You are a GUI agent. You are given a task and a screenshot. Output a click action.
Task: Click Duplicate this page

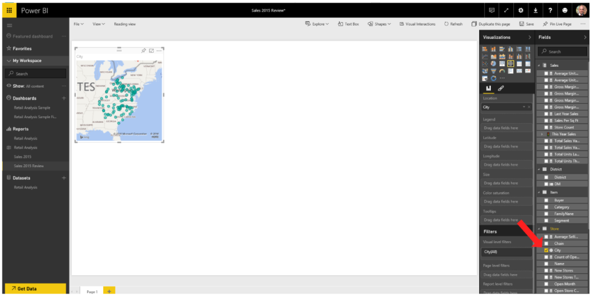pyautogui.click(x=491, y=24)
